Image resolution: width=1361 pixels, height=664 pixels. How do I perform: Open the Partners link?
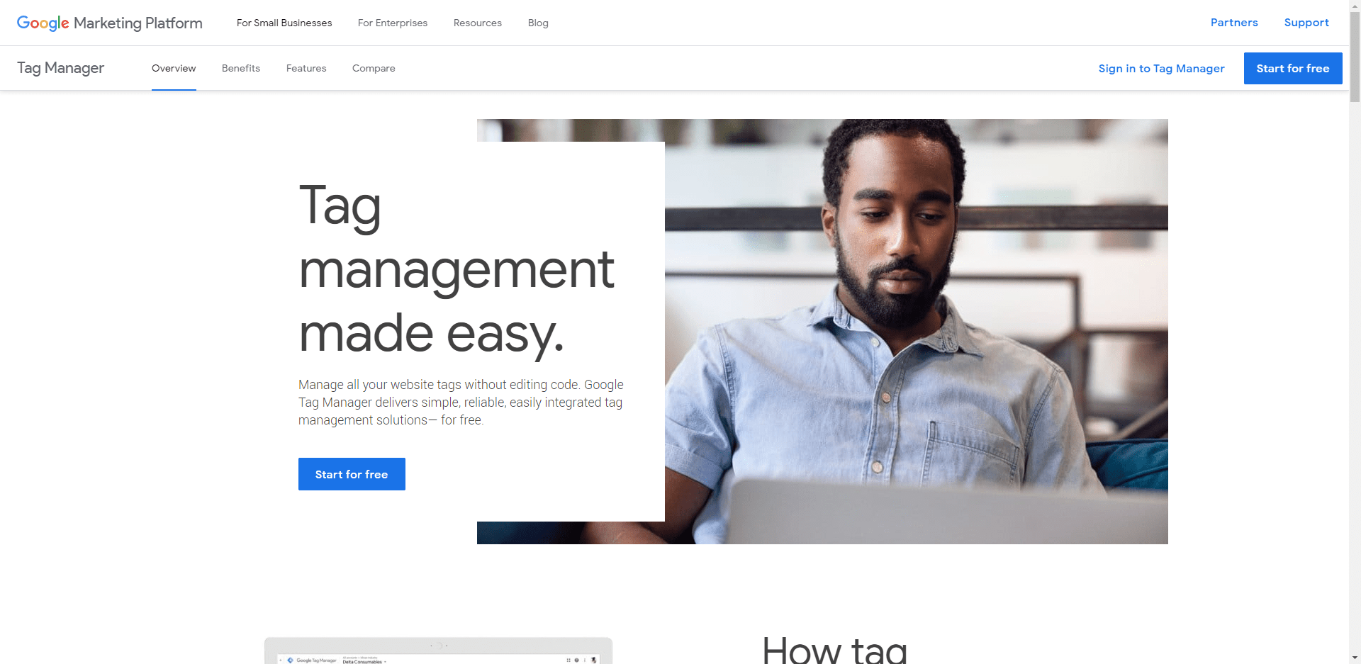coord(1234,23)
